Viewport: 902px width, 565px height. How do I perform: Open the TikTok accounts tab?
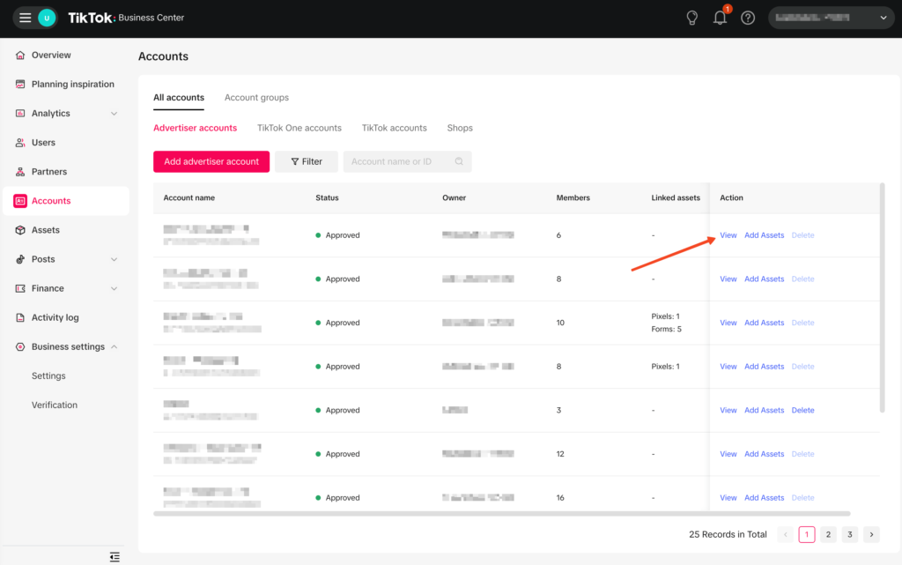click(394, 128)
